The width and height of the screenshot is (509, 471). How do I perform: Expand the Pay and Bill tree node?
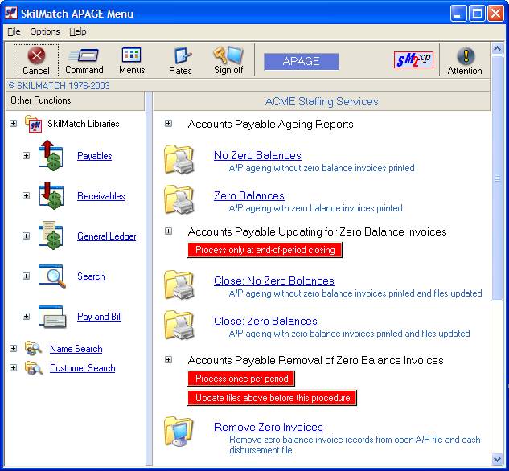pyautogui.click(x=26, y=316)
